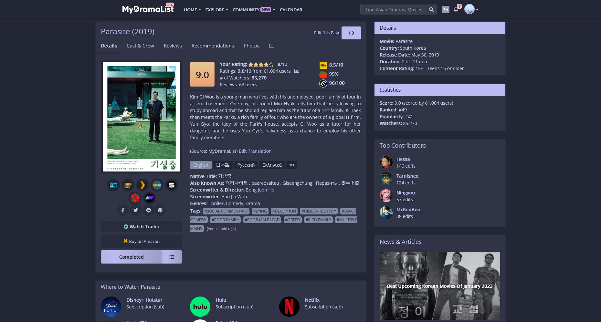
Task: Open The Movie DB external link icon
Action: (113, 185)
